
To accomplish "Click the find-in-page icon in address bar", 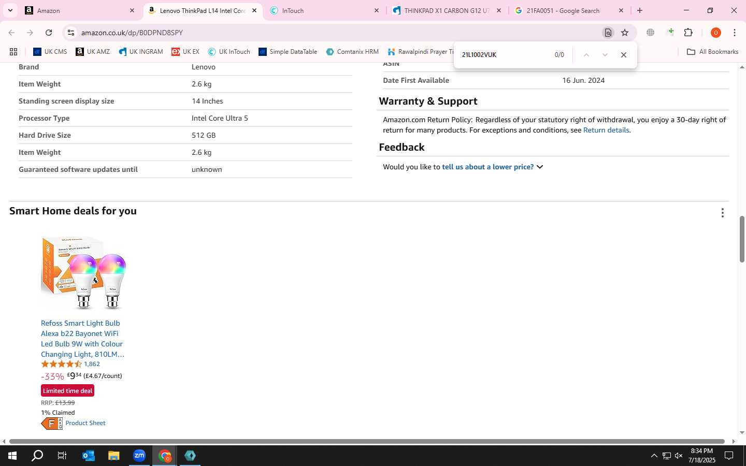I will click(608, 33).
